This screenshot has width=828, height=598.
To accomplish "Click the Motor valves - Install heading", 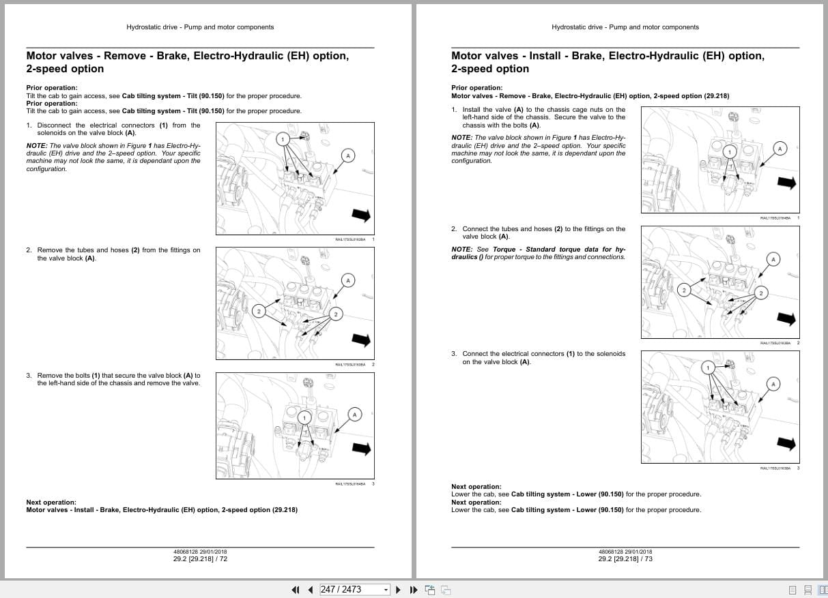I will (x=608, y=62).
